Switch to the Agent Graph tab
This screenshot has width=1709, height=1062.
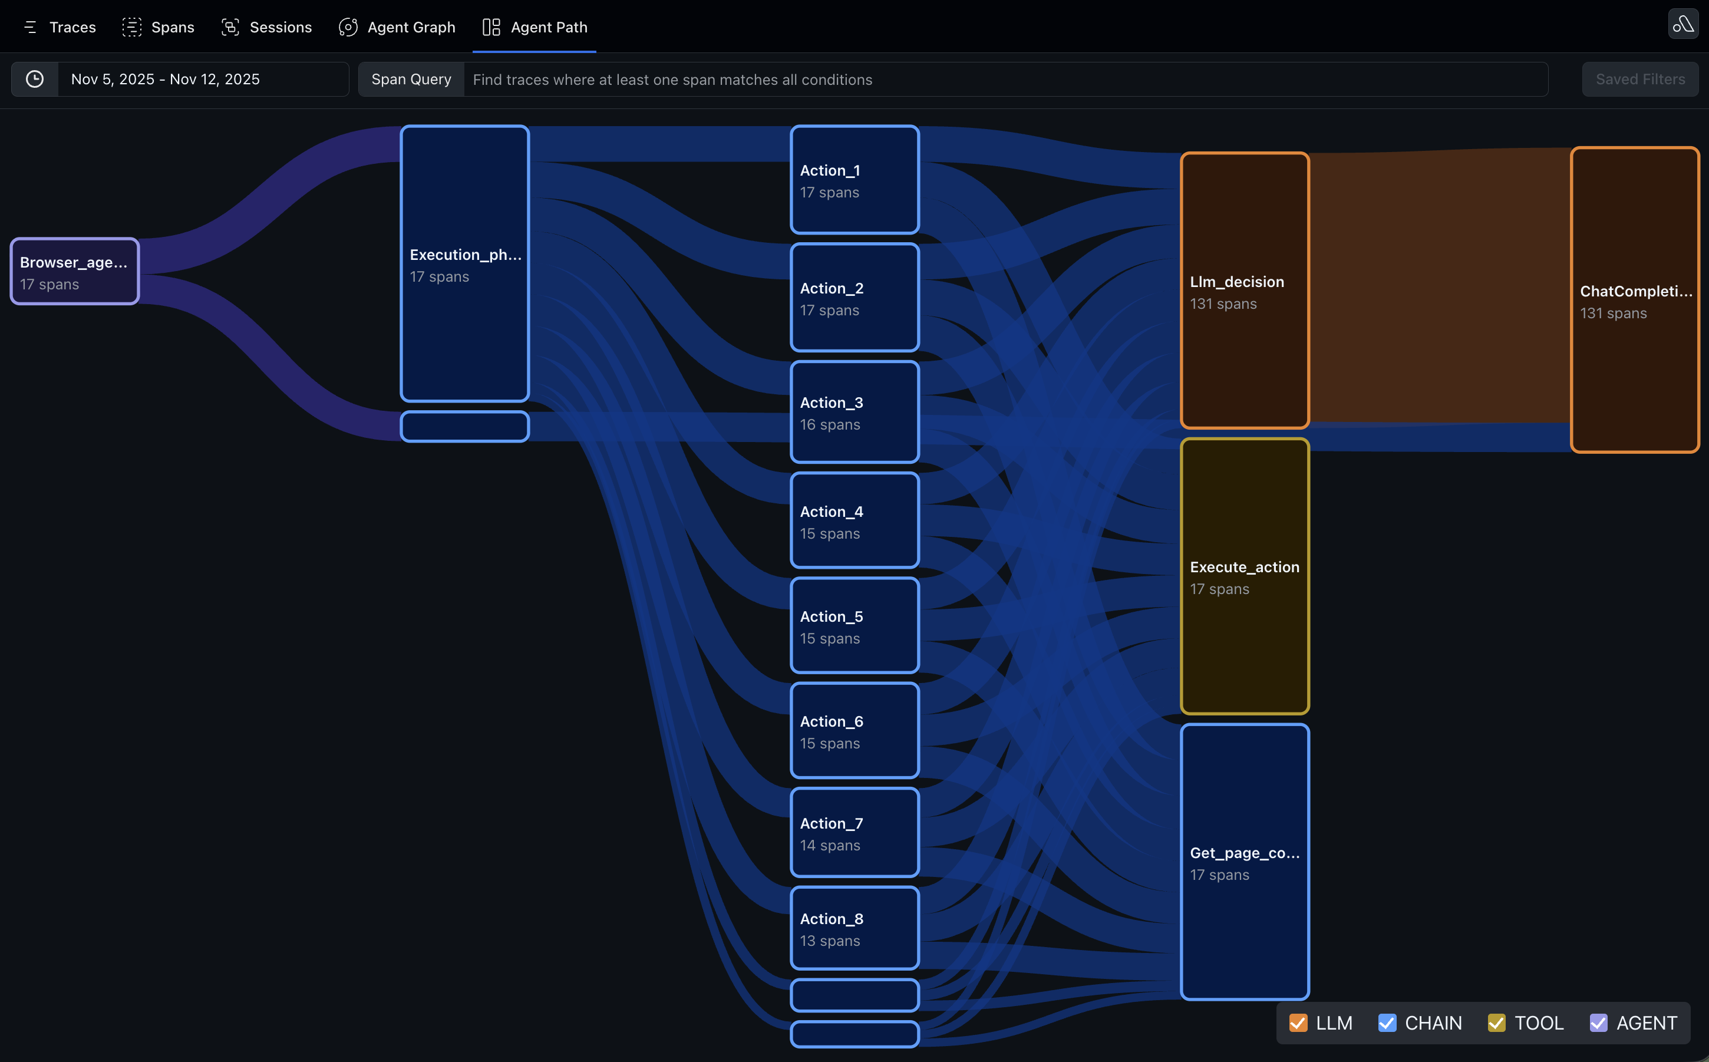click(411, 27)
